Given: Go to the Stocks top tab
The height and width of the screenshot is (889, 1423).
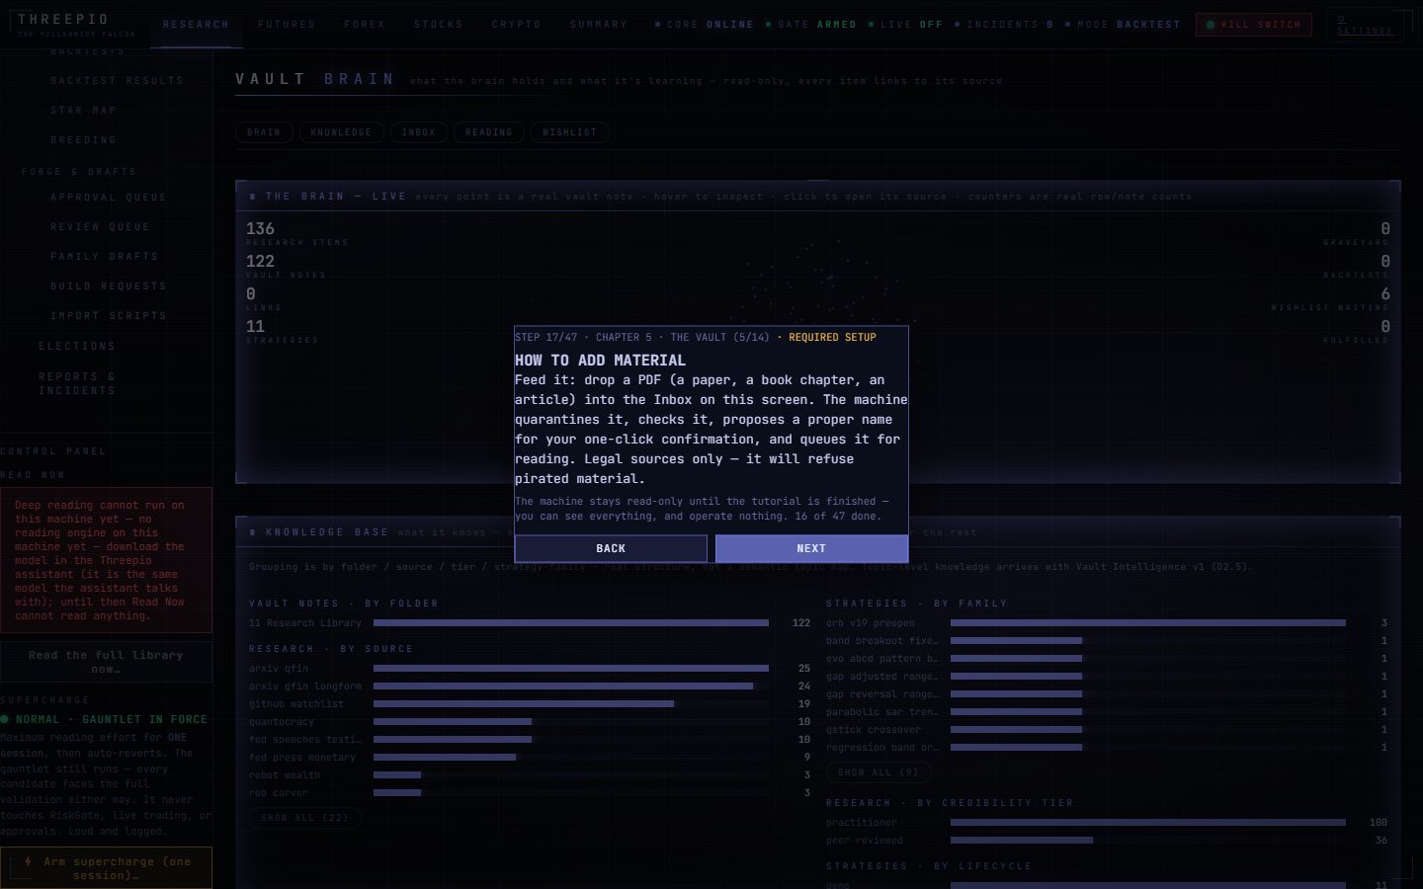Looking at the screenshot, I should (x=439, y=25).
